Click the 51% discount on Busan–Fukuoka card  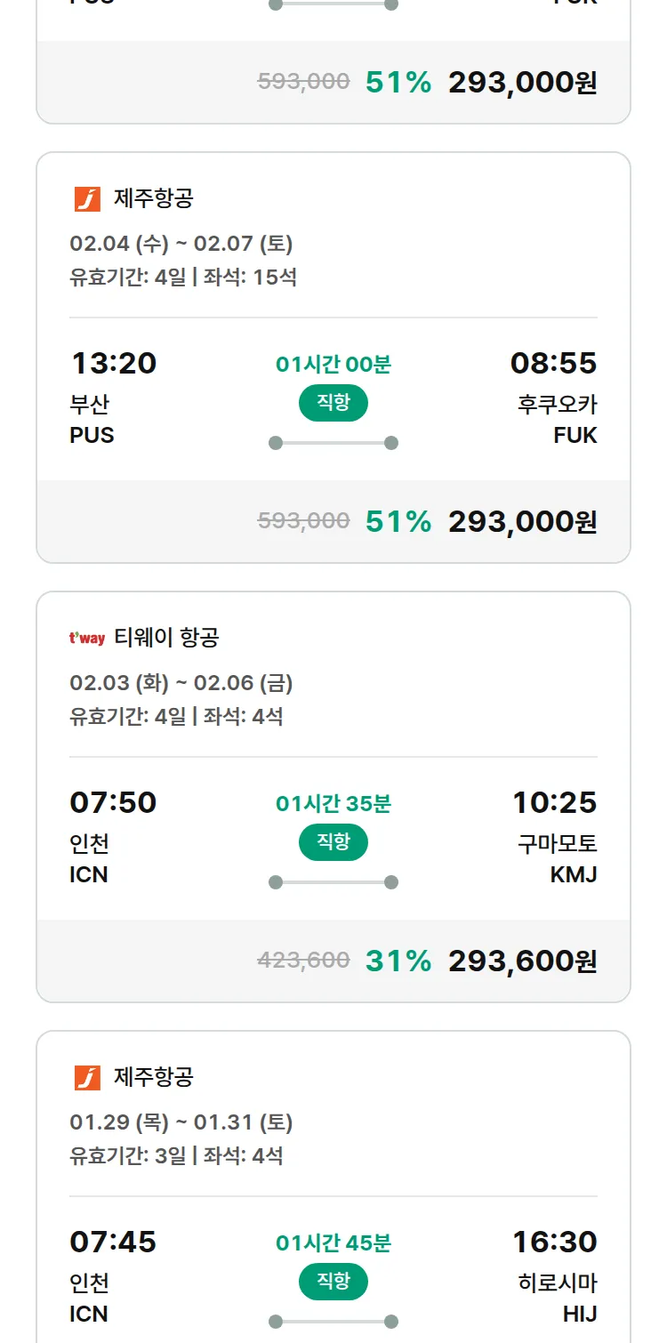[x=398, y=522]
